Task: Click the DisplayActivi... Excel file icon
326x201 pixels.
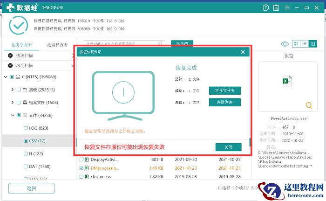Action: click(x=87, y=159)
